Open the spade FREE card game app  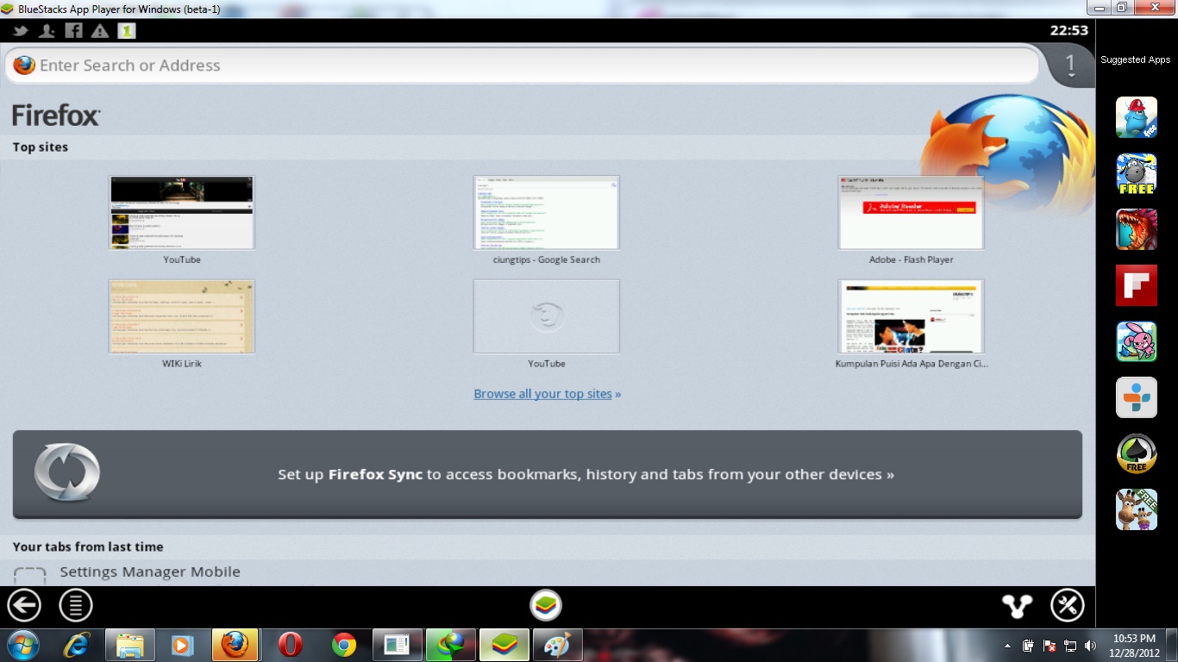(x=1137, y=453)
